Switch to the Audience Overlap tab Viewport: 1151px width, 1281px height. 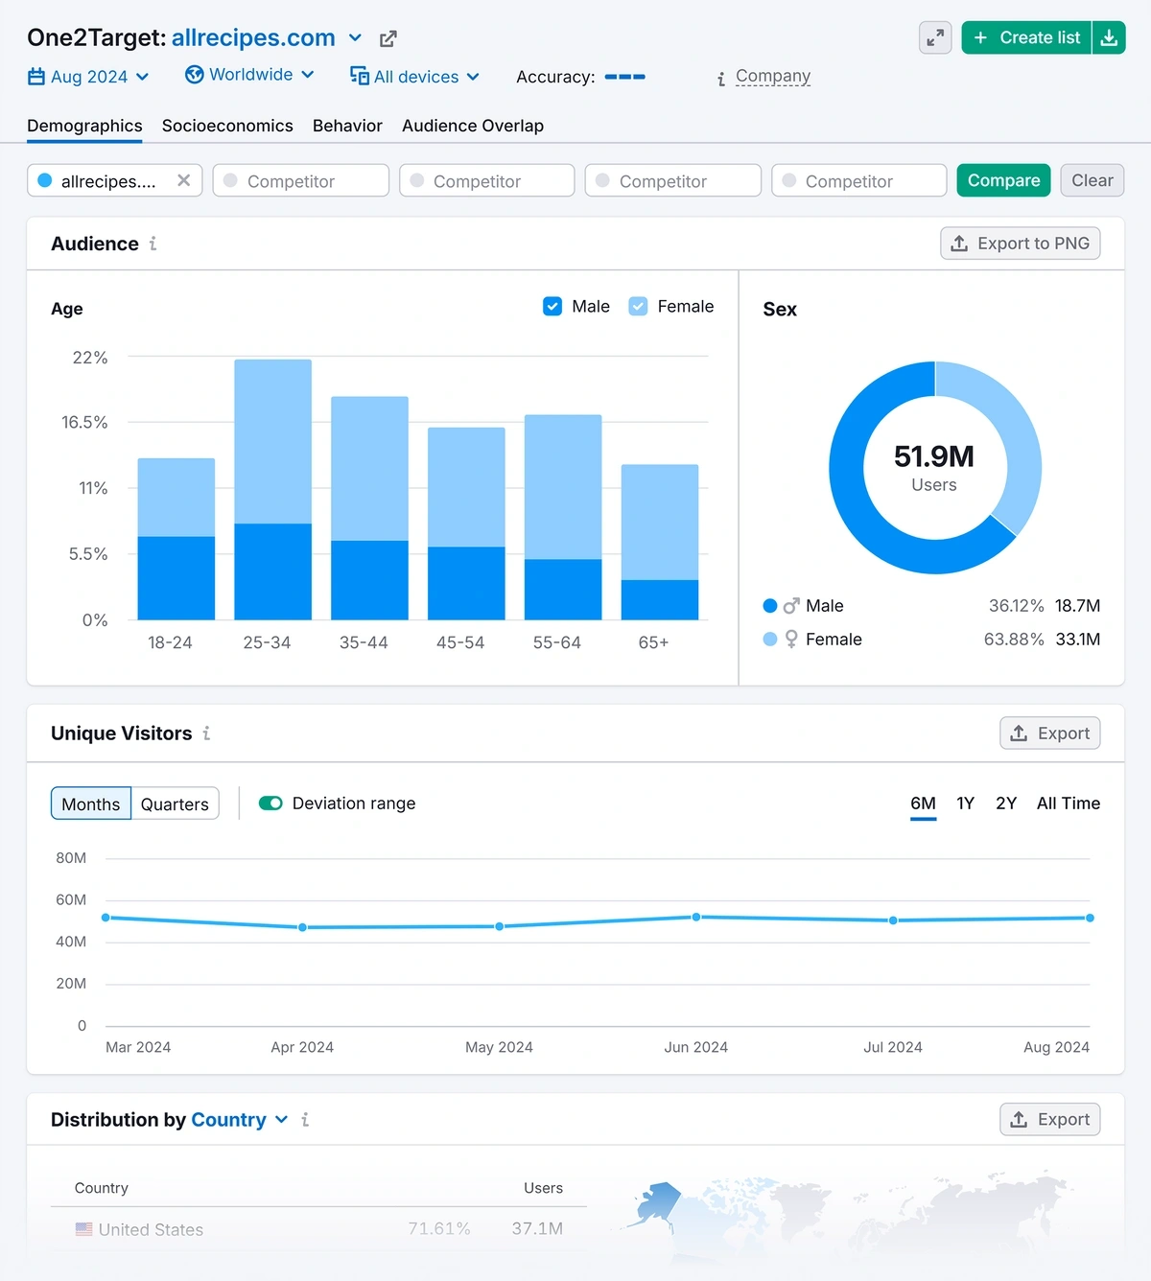(x=473, y=126)
